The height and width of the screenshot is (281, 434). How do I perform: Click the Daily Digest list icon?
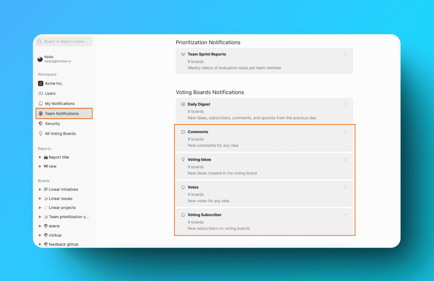coord(183,104)
